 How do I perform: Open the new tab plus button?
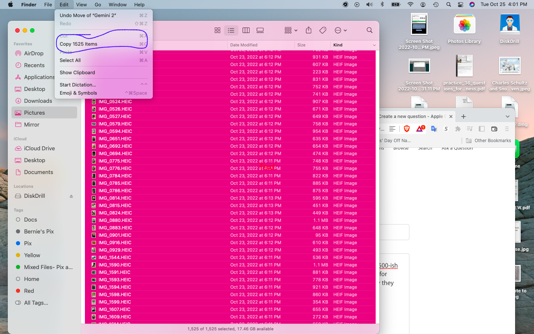[464, 117]
